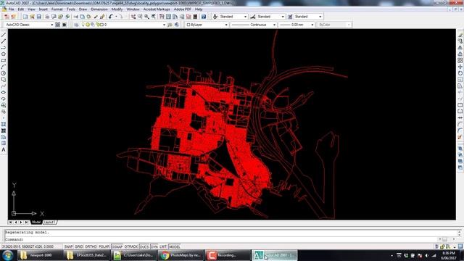This screenshot has width=464, height=261.
Task: Open the File menu
Action: tap(11, 9)
